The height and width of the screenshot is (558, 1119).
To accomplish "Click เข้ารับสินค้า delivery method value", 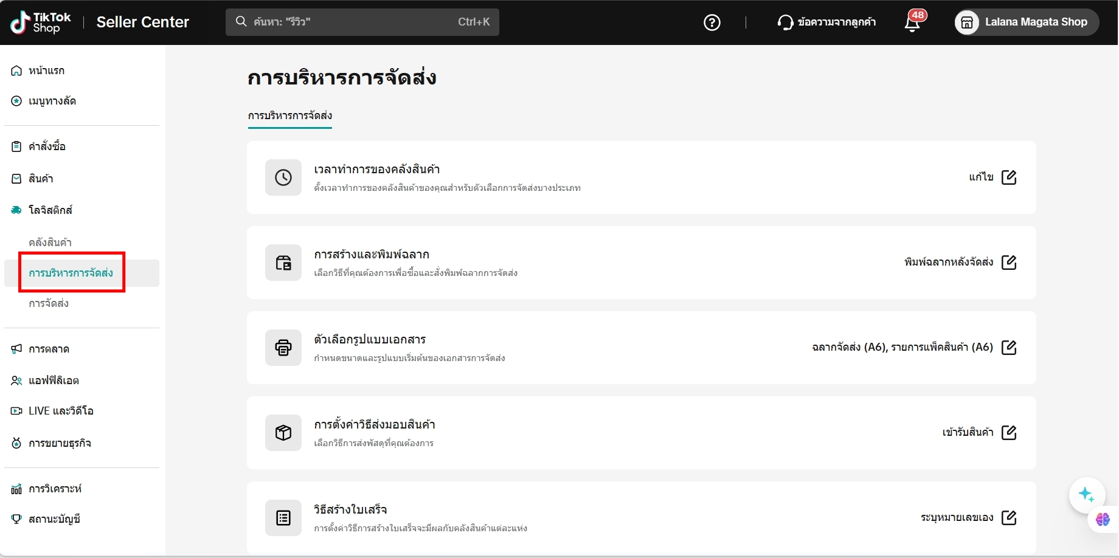I will click(968, 432).
